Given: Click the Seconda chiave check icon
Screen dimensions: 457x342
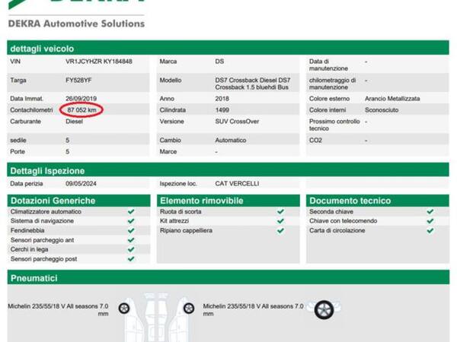Looking at the screenshot, I should tap(430, 211).
